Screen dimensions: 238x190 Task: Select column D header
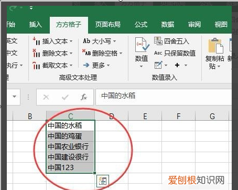(112, 116)
